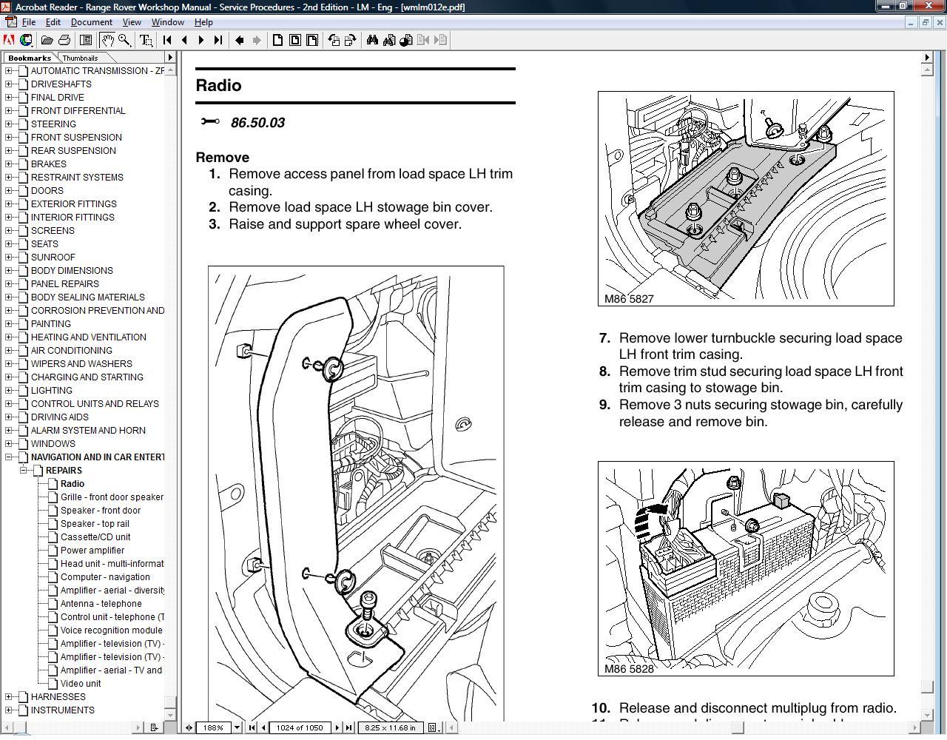Switch to the Thumbnails tab
The image size is (947, 740).
[80, 58]
